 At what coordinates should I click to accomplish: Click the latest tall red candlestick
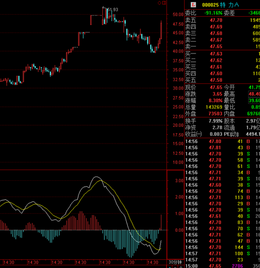(161, 30)
